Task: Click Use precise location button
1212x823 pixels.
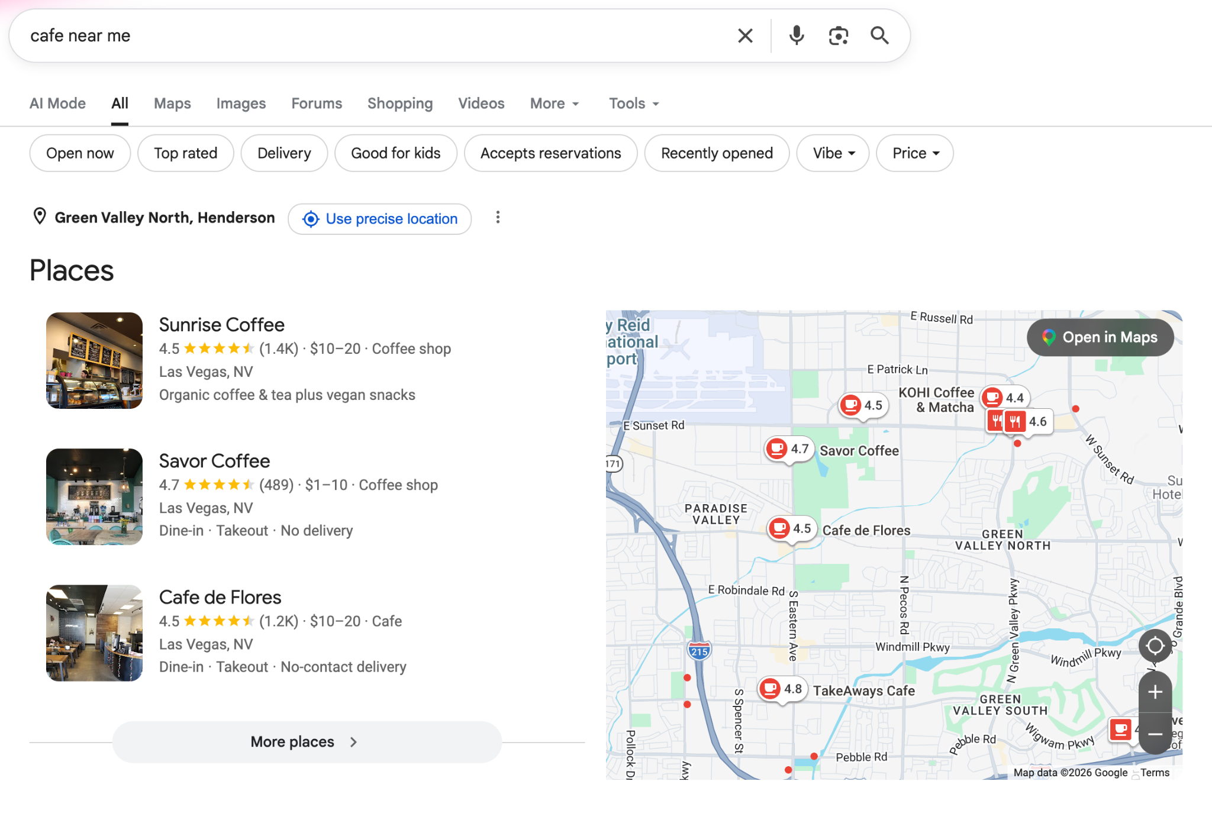Action: (x=379, y=219)
